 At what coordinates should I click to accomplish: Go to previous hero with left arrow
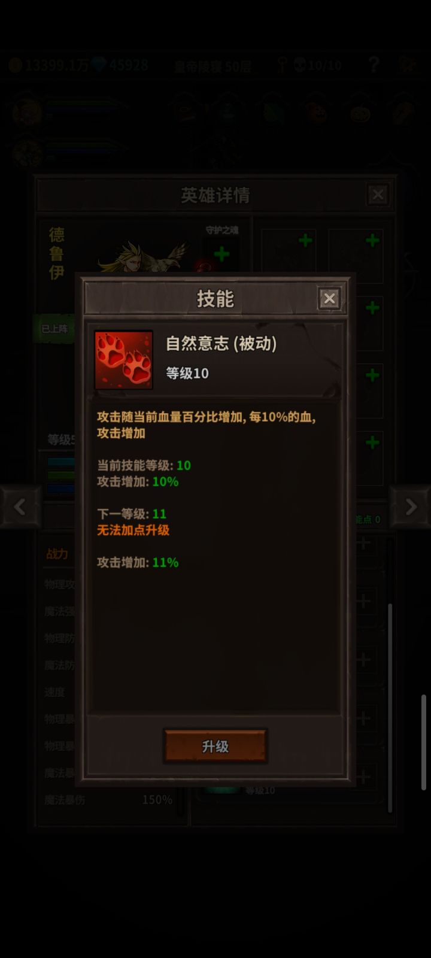[x=20, y=507]
